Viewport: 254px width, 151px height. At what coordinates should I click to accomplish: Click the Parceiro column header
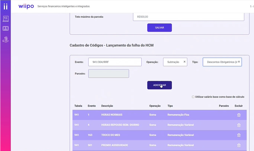(224, 106)
